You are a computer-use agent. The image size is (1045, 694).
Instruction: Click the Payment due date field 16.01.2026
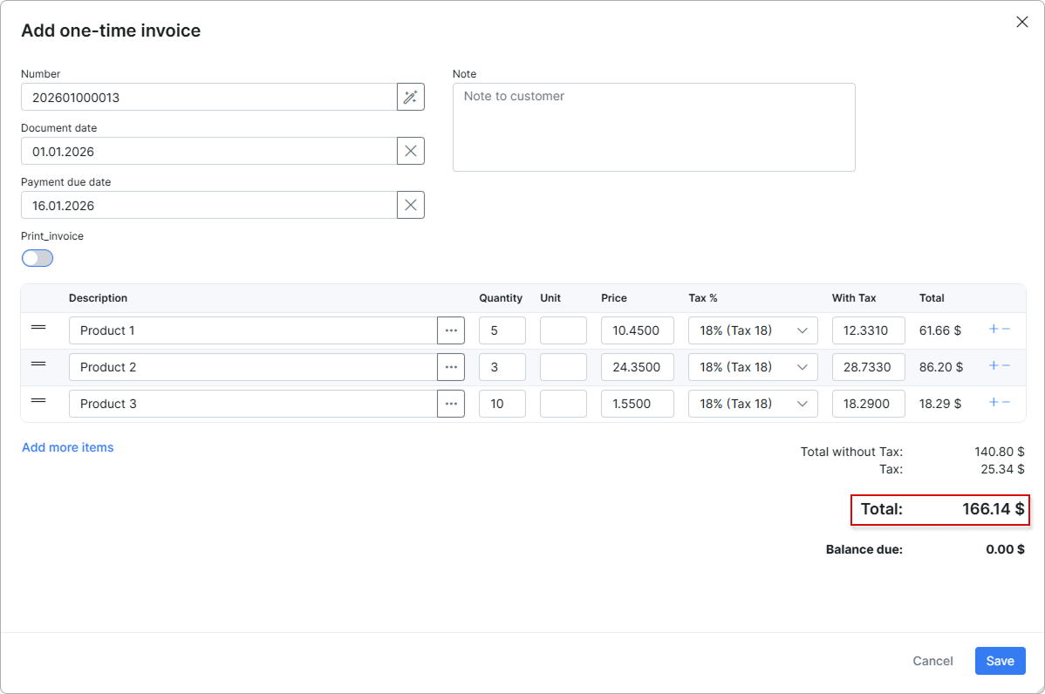[x=208, y=205]
